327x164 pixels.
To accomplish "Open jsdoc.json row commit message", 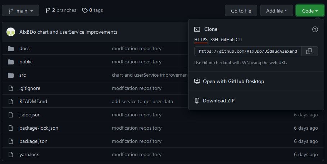I will [x=137, y=115].
